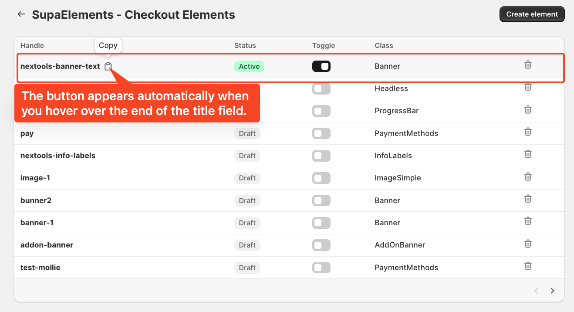Click the Active status badge
This screenshot has height=312, width=574.
(x=249, y=66)
